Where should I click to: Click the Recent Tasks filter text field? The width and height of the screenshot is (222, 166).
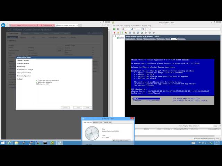coord(206,126)
